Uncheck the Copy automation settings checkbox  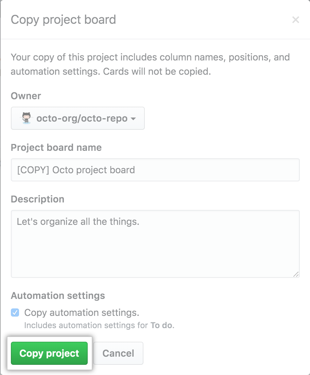tap(15, 312)
